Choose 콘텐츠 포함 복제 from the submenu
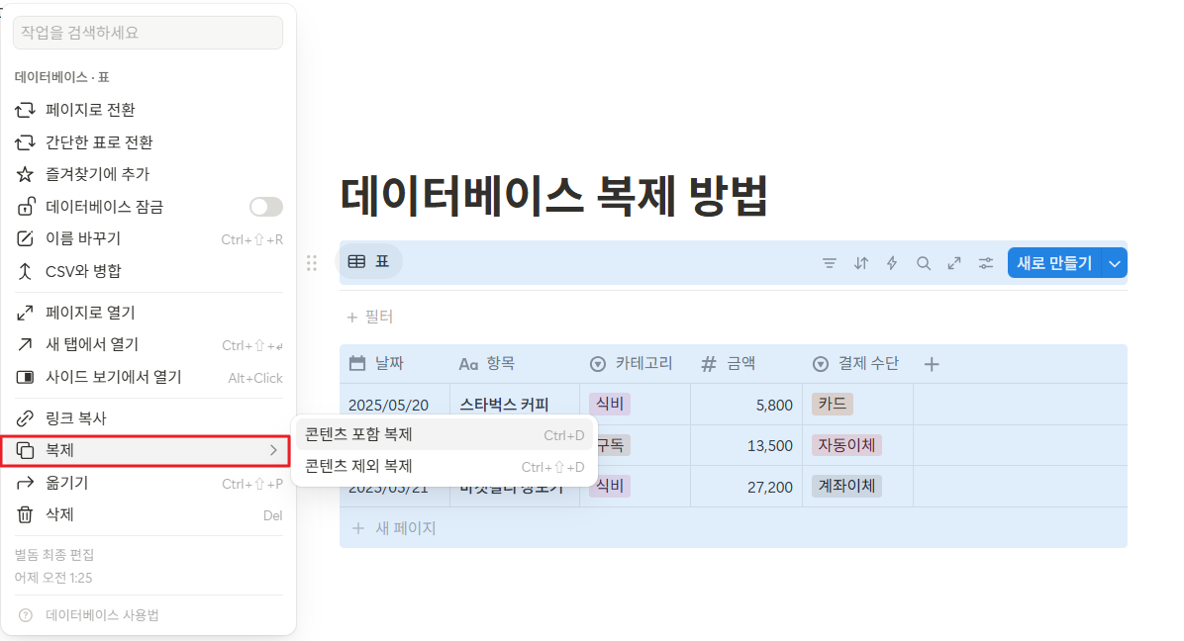The image size is (1184, 641). click(x=356, y=435)
